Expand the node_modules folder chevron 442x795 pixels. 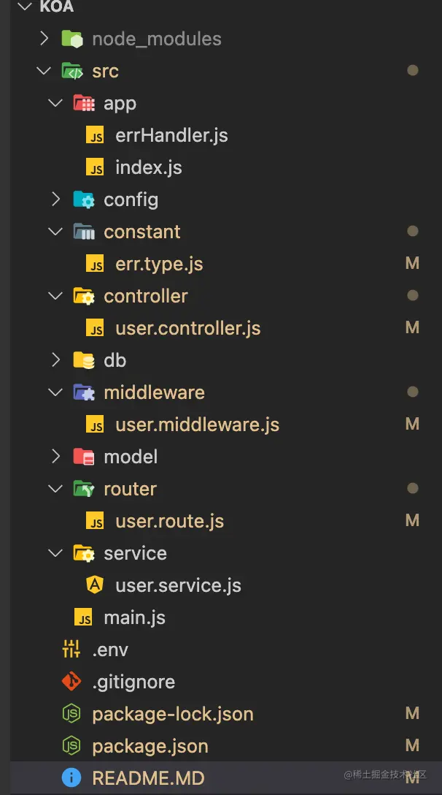(x=44, y=39)
